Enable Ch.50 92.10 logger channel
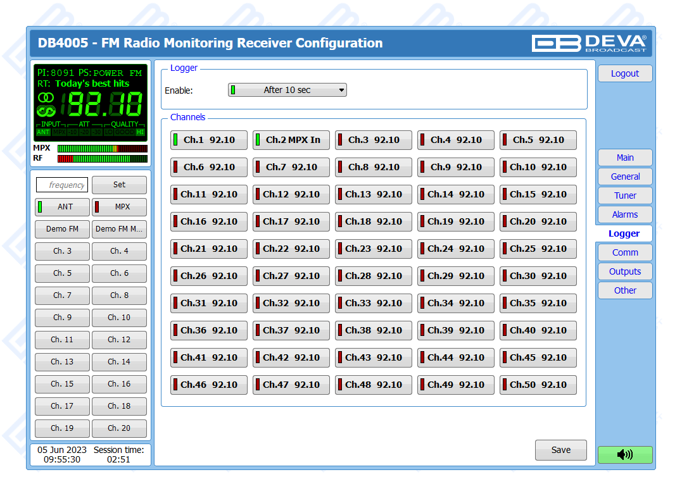682x496 pixels. pyautogui.click(x=538, y=385)
